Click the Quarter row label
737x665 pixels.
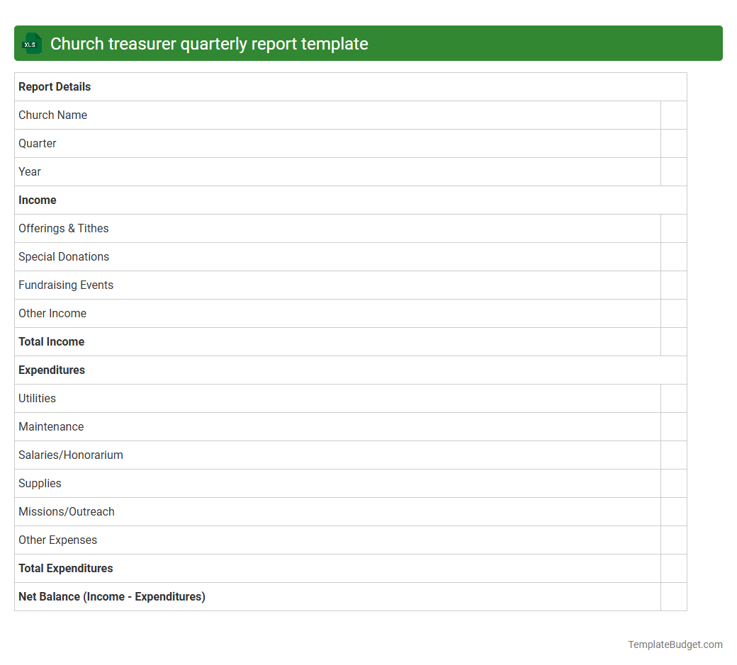click(x=37, y=143)
